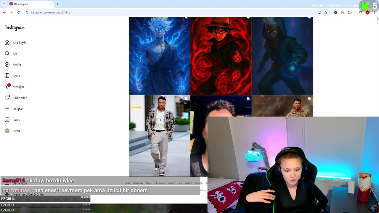The width and height of the screenshot is (379, 213).
Task: Open the soldier in camouflage post
Action: 282,106
